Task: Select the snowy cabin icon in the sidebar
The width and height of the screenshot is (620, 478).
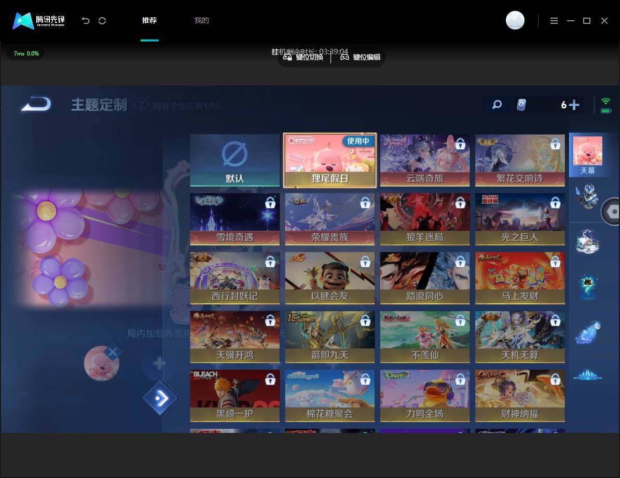Action: pos(588,242)
